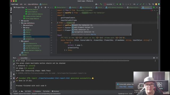Expand the reporter folder

pos(20,21)
